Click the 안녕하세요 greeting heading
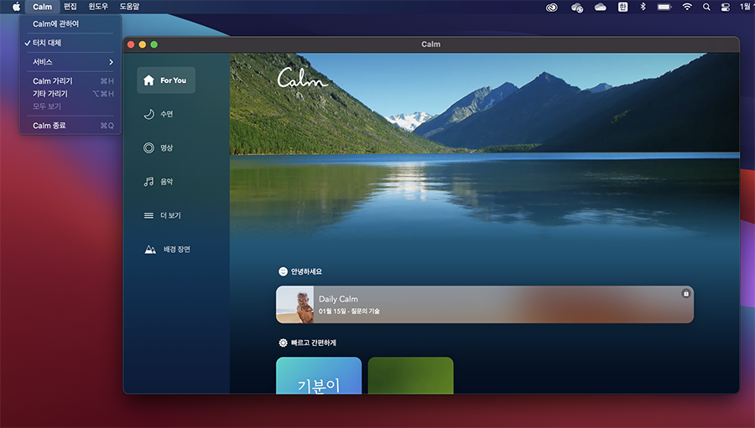This screenshot has width=755, height=428. tap(307, 271)
